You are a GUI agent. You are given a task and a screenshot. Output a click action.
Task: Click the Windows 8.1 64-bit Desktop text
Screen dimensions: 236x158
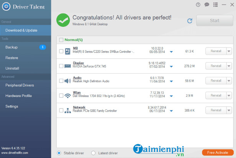pos(90,24)
